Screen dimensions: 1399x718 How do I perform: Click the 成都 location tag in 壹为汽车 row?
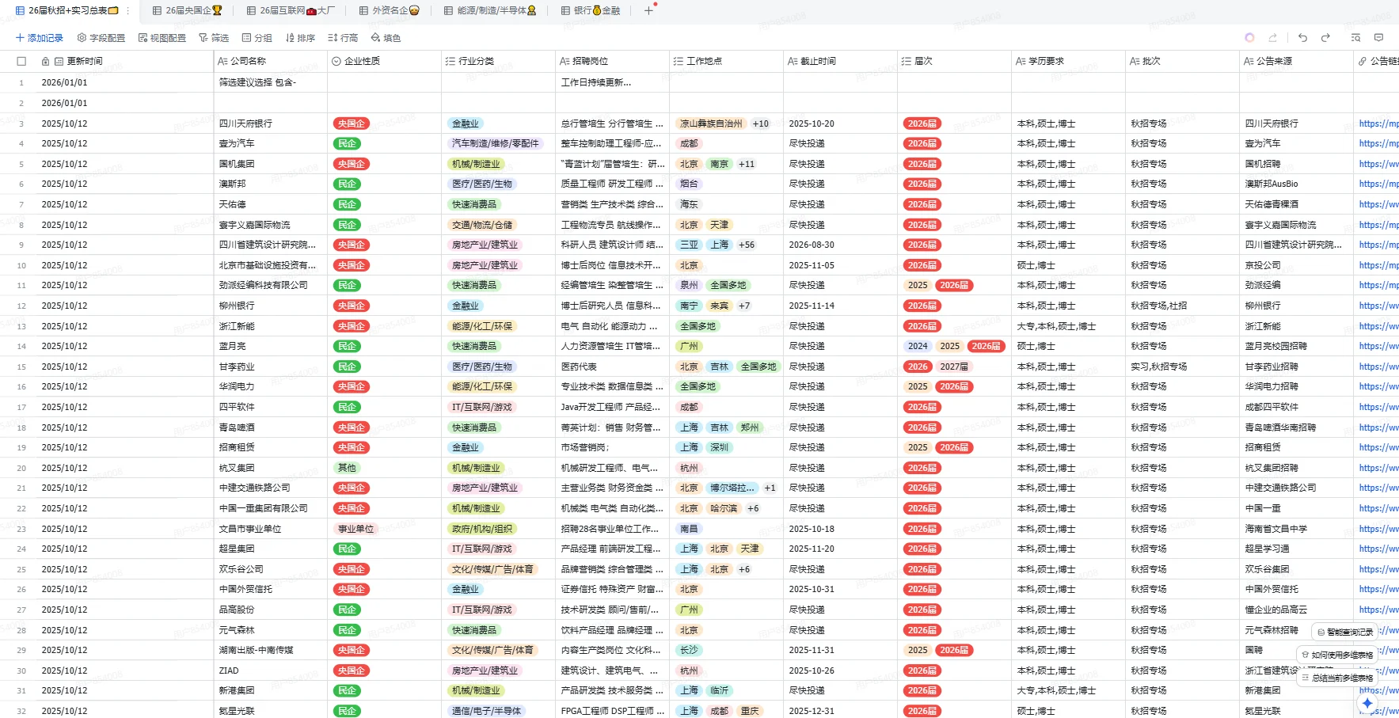point(689,143)
